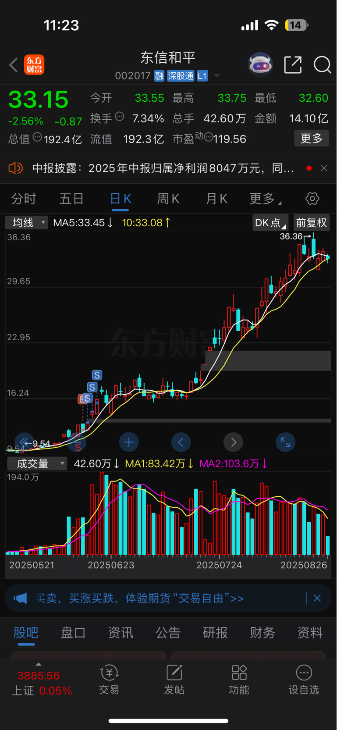Switch to 月K chart tab

click(216, 199)
